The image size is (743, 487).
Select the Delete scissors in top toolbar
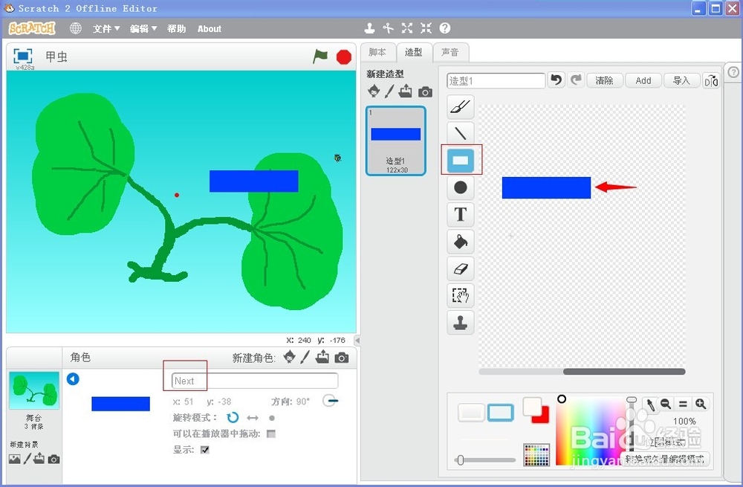pyautogui.click(x=389, y=28)
